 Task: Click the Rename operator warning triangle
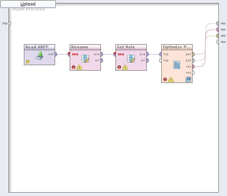coord(79,67)
